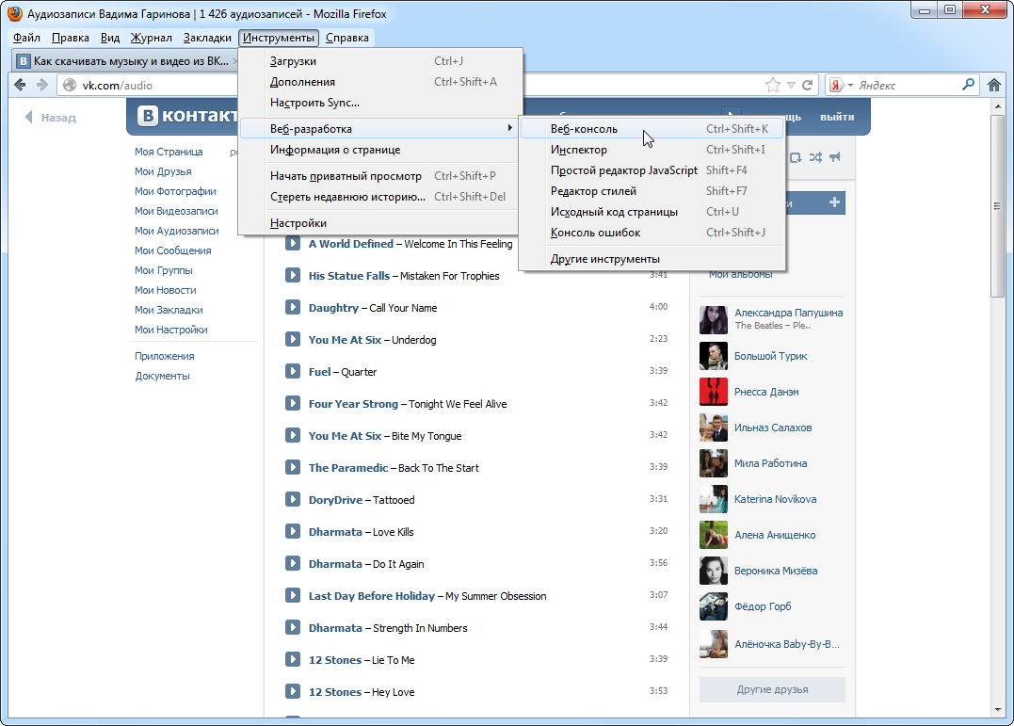Open the address bar history dropdown arrow
1014x726 pixels.
tap(791, 85)
